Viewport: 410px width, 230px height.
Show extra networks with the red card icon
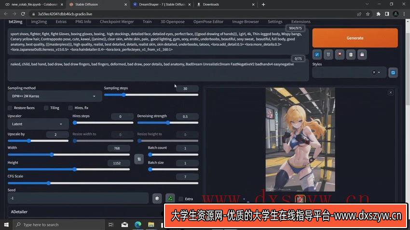coord(340,54)
